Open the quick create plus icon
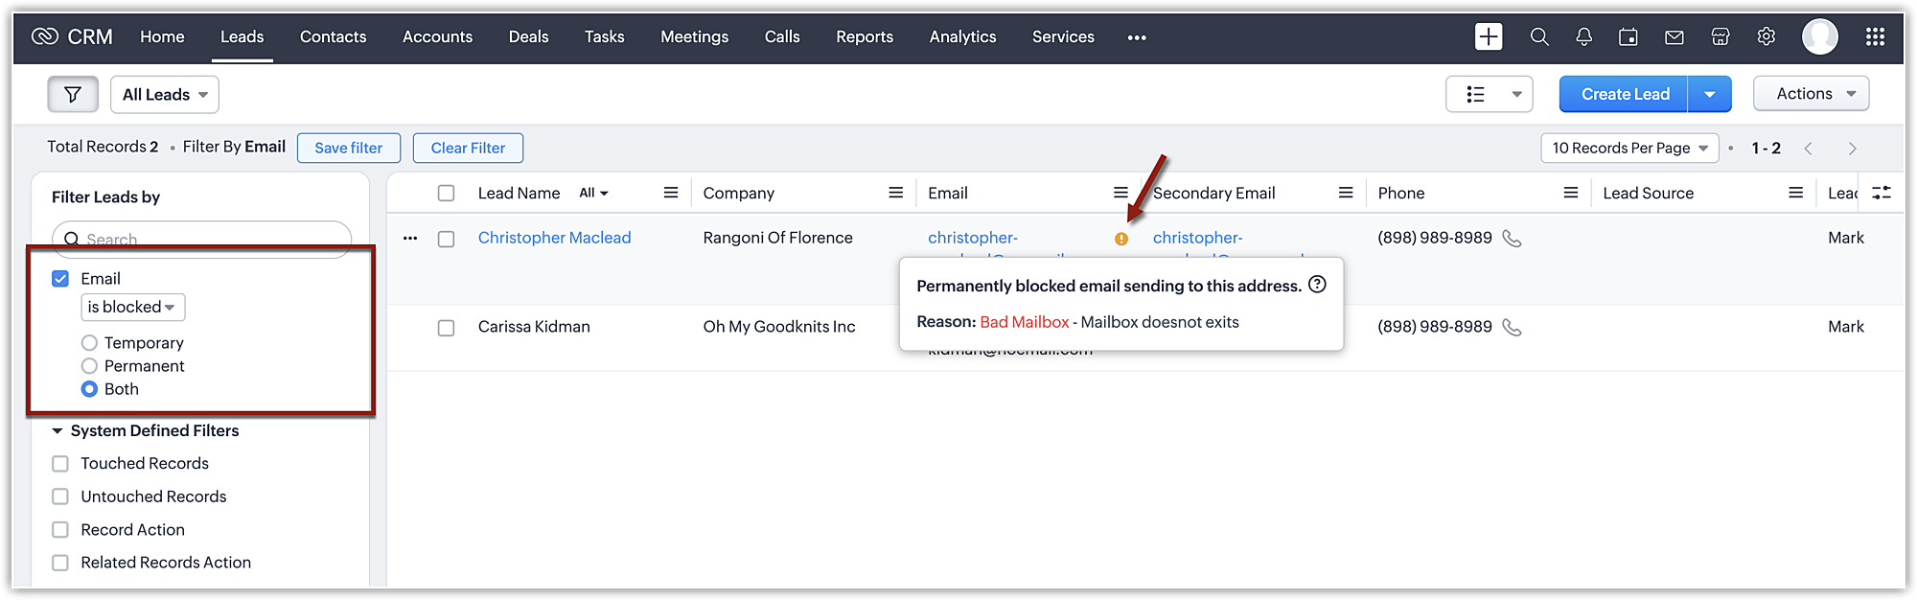Image resolution: width=1917 pixels, height=600 pixels. 1489,36
